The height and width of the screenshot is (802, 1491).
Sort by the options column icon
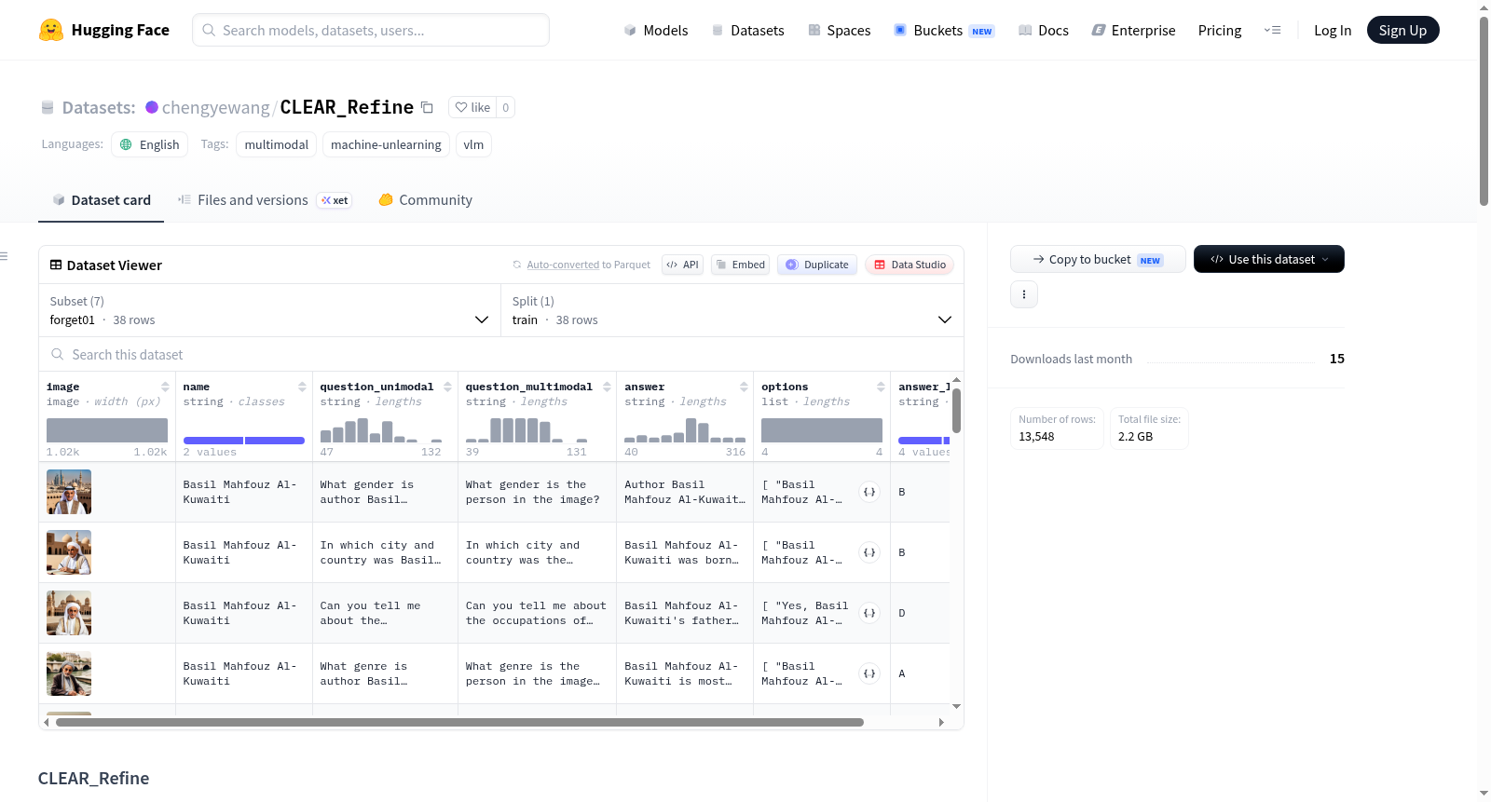click(881, 387)
